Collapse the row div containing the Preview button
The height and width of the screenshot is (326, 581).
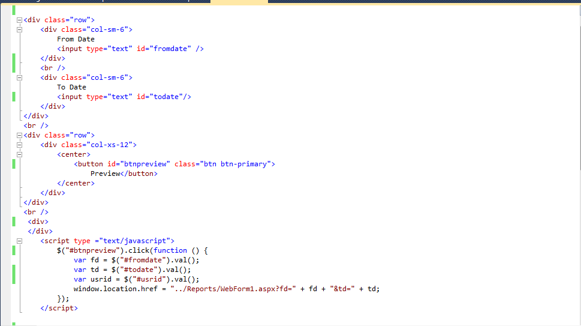tap(19, 135)
